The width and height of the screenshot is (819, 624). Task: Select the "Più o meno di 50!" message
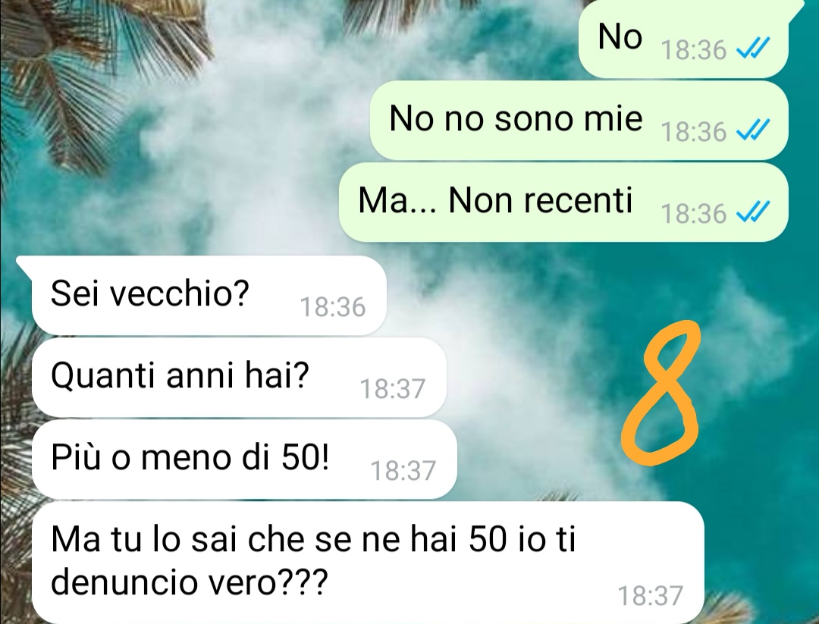(x=244, y=459)
